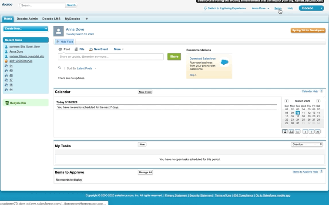Open the Help link in header
The height and width of the screenshot is (205, 329).
(x=290, y=8)
